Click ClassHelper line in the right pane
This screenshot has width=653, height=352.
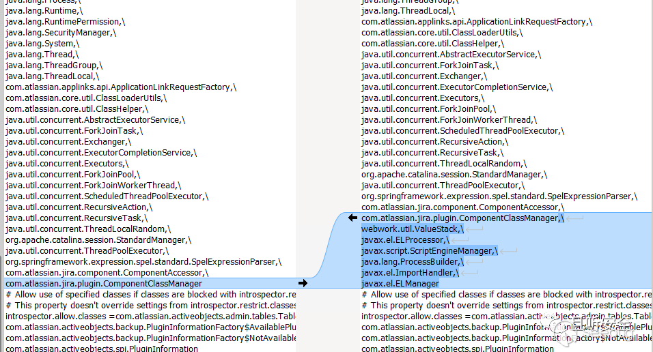432,43
